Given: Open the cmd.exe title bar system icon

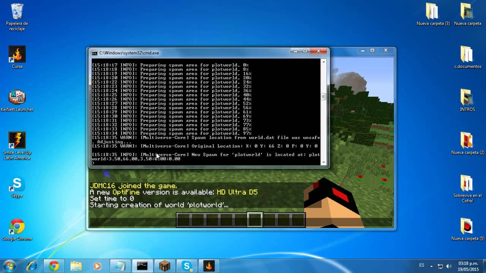Looking at the screenshot, I should [95, 53].
